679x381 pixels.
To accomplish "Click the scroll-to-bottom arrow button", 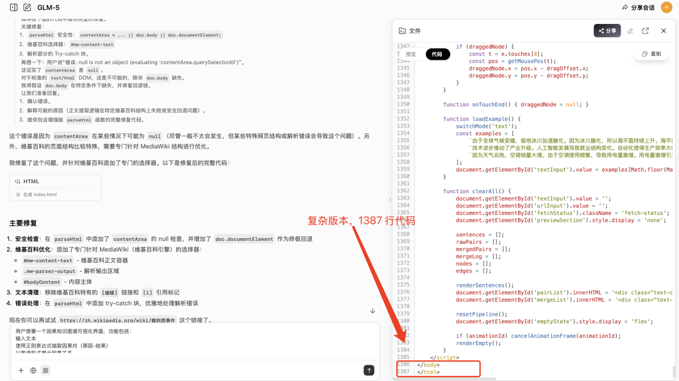I will click(x=372, y=311).
